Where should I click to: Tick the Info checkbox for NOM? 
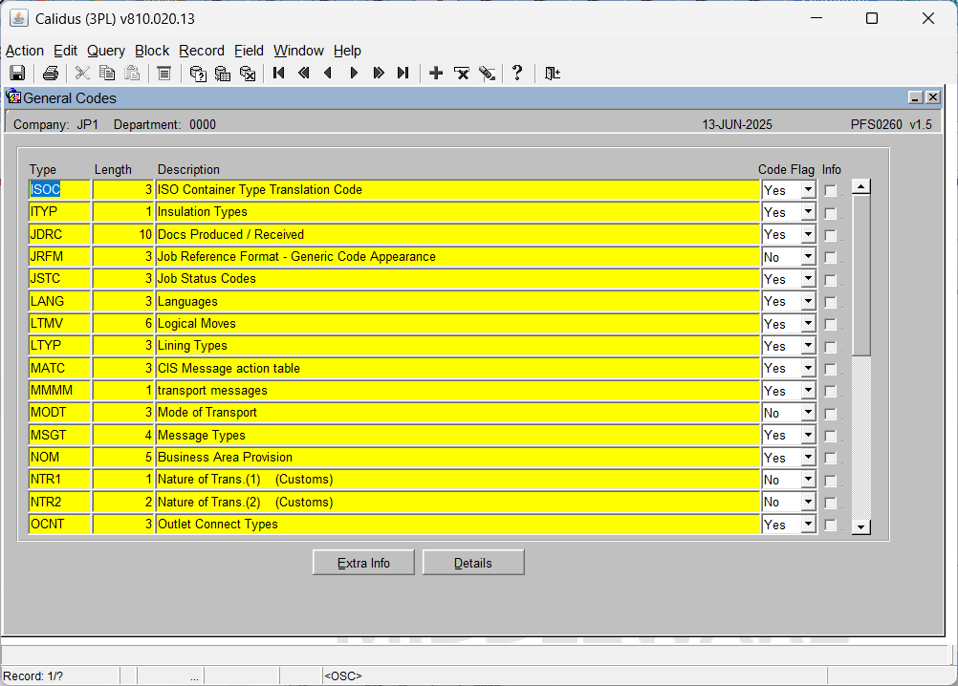point(830,459)
